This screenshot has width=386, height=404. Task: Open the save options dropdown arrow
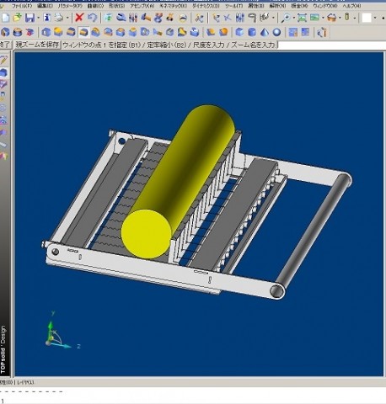[x=38, y=19]
